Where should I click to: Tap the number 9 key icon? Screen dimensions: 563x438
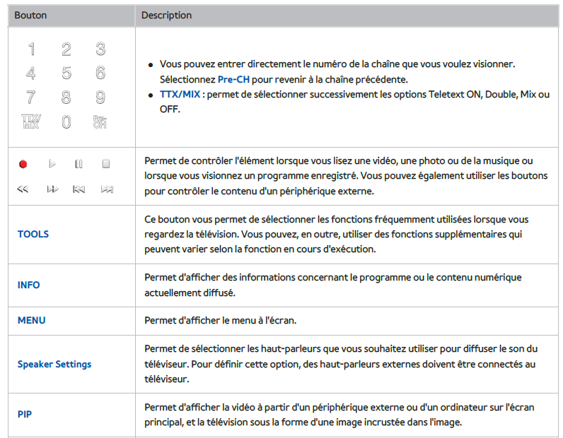(x=100, y=97)
